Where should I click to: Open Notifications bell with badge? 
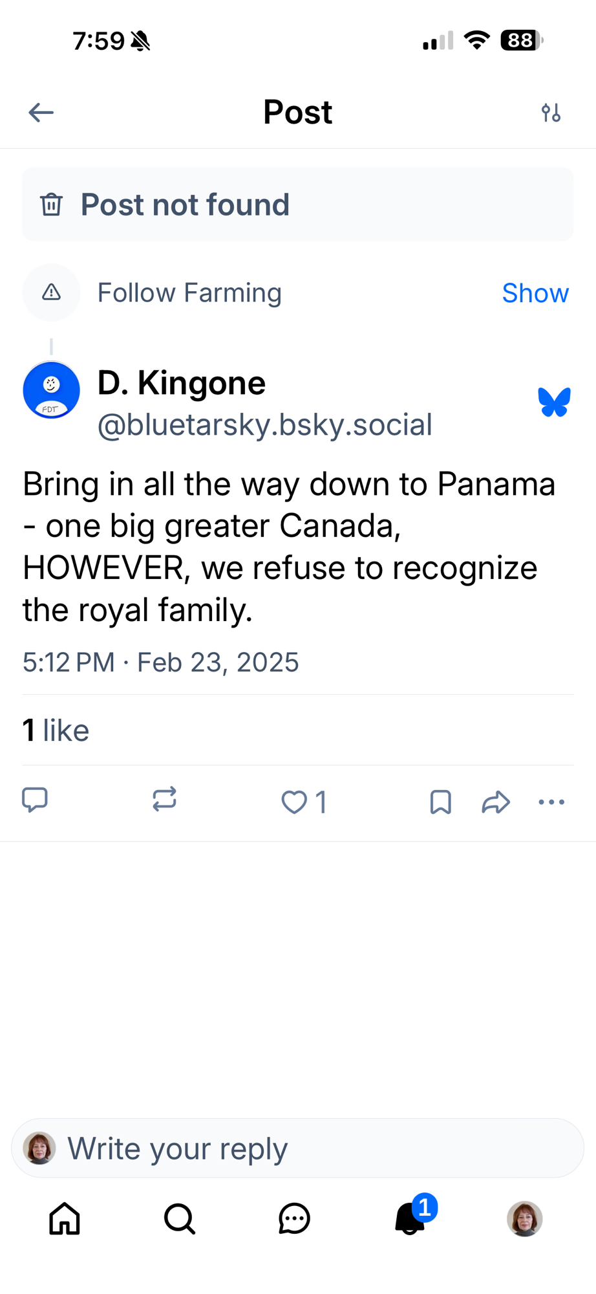[410, 1219]
